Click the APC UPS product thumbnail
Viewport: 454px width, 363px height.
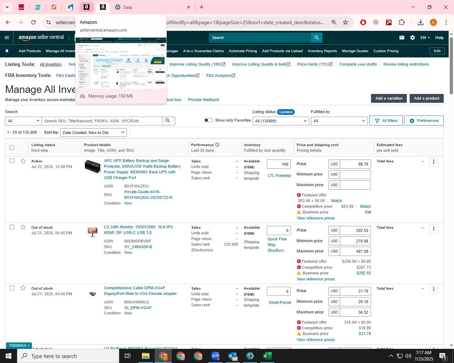click(93, 166)
